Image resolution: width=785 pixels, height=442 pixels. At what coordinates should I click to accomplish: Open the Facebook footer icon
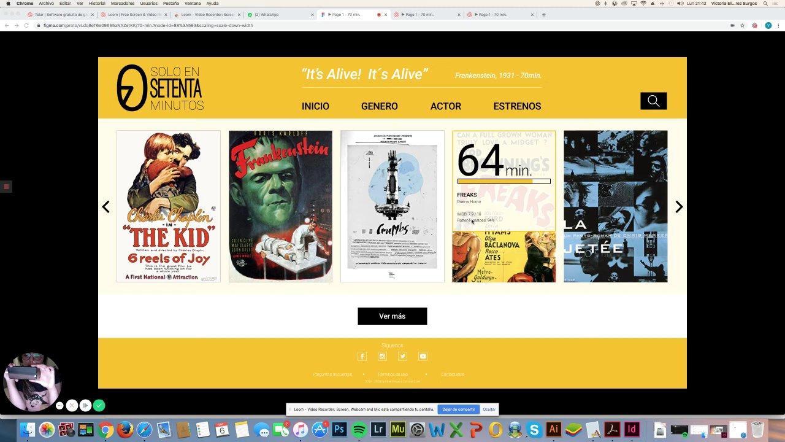(x=362, y=357)
